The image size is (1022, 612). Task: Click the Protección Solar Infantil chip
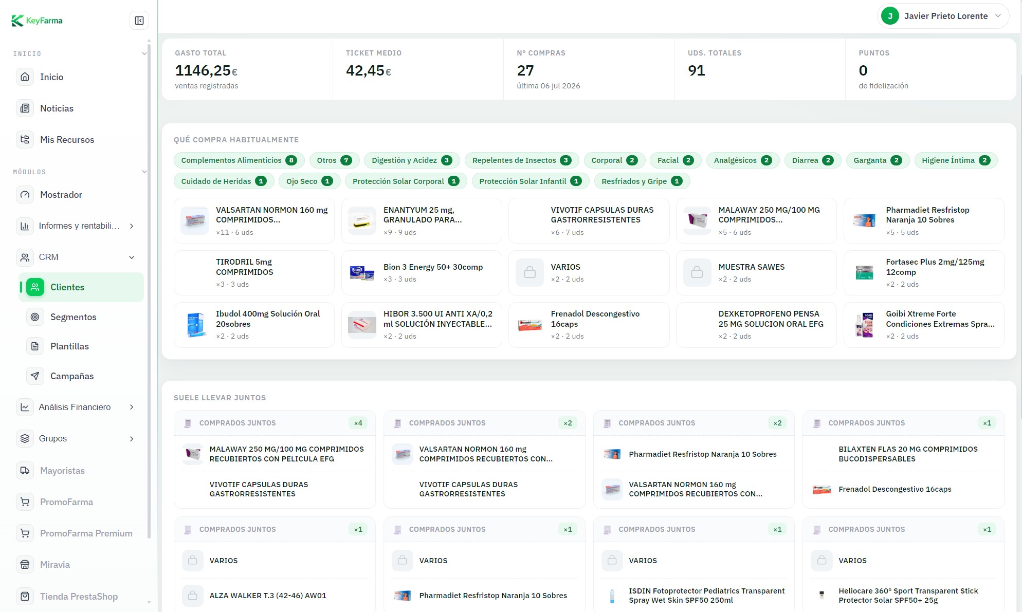(531, 181)
